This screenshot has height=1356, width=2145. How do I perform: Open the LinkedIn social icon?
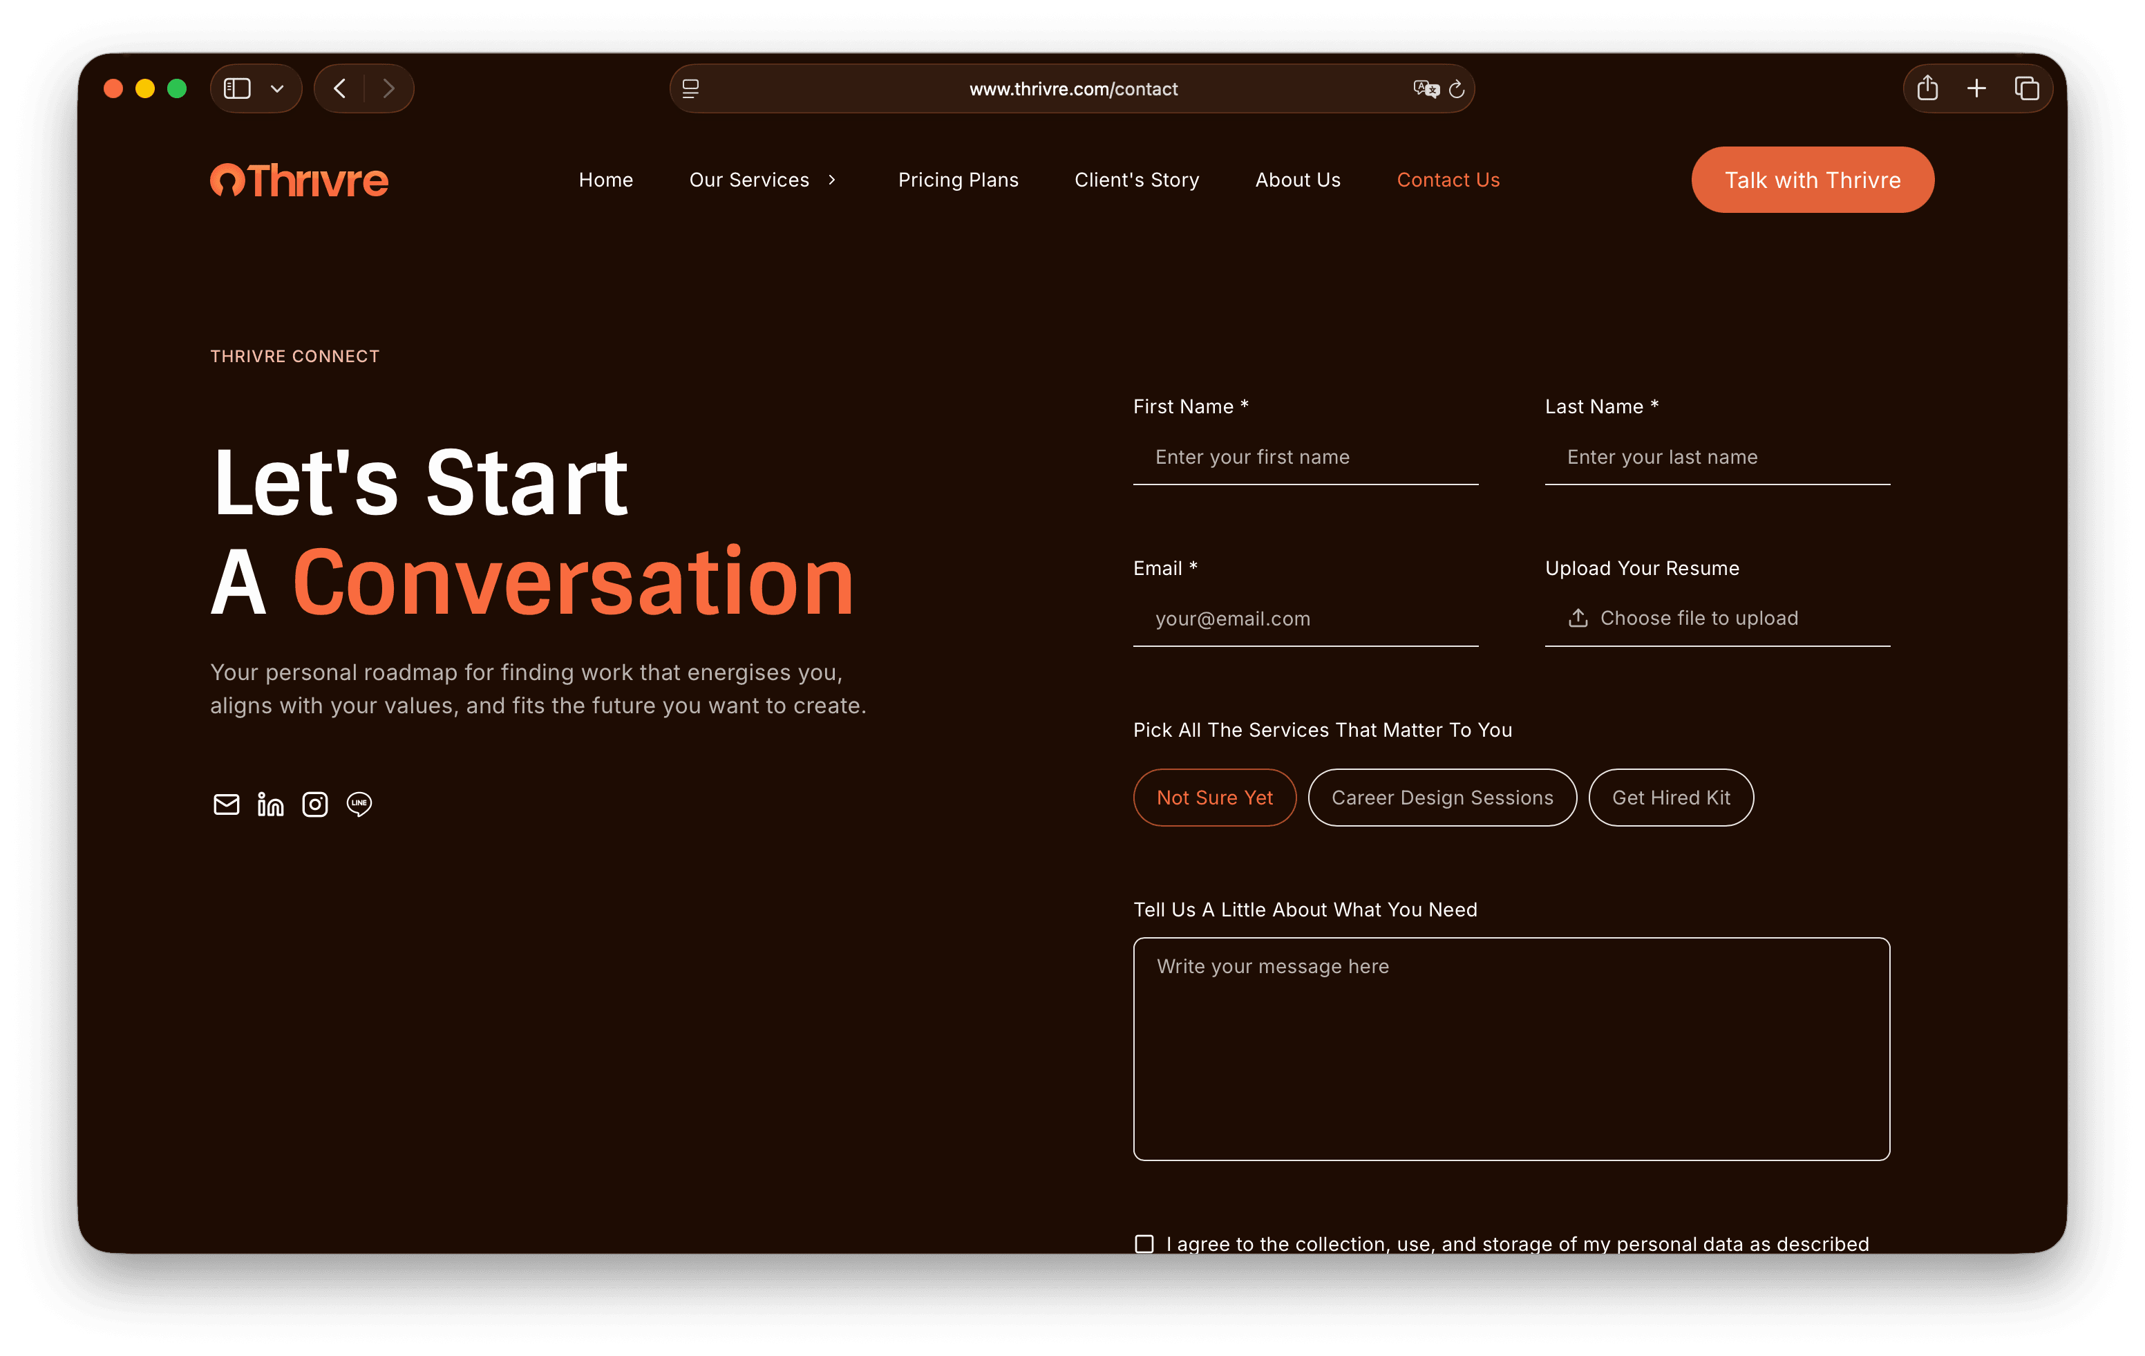click(x=270, y=804)
